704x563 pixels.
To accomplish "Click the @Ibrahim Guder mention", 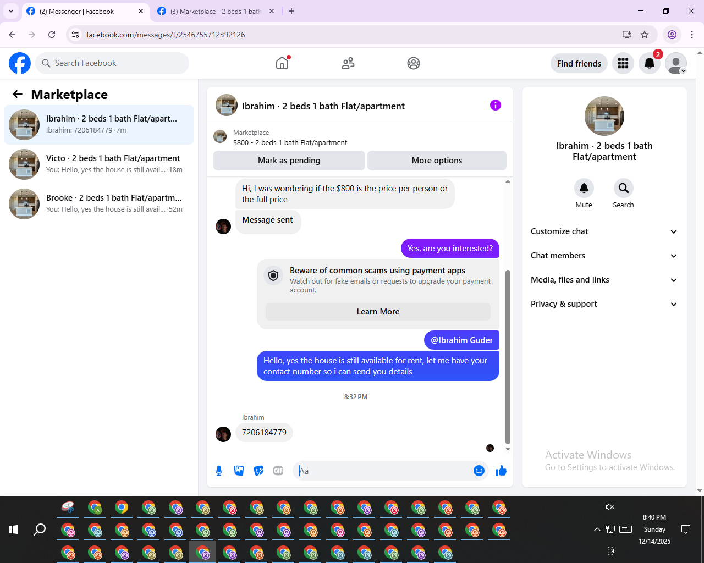I will tap(461, 340).
